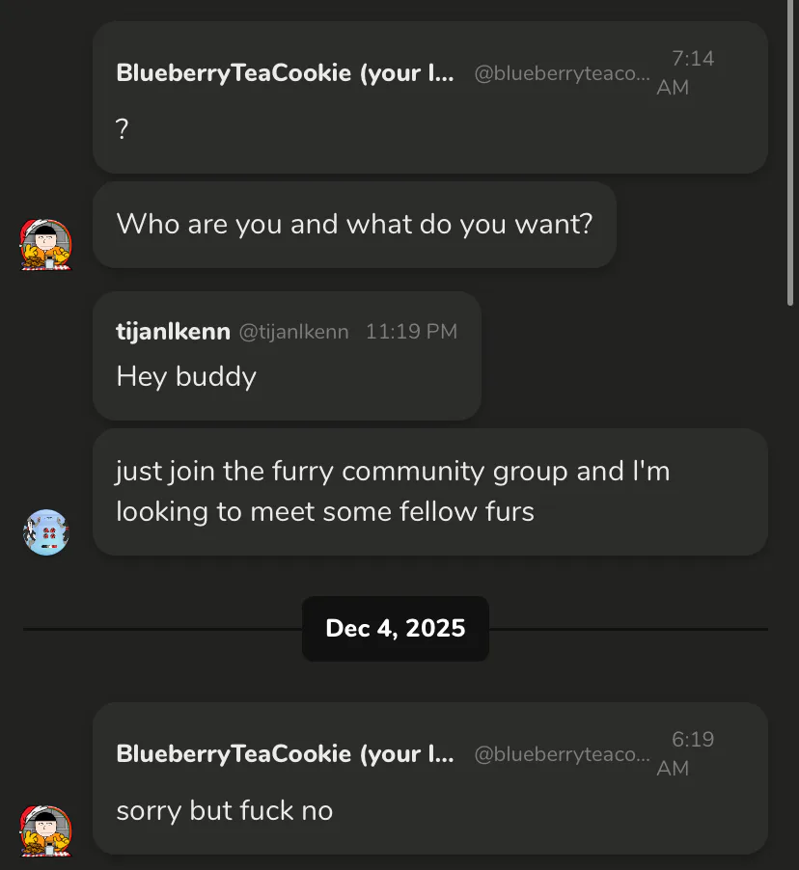Click the 'Hey buddy' message

point(186,376)
